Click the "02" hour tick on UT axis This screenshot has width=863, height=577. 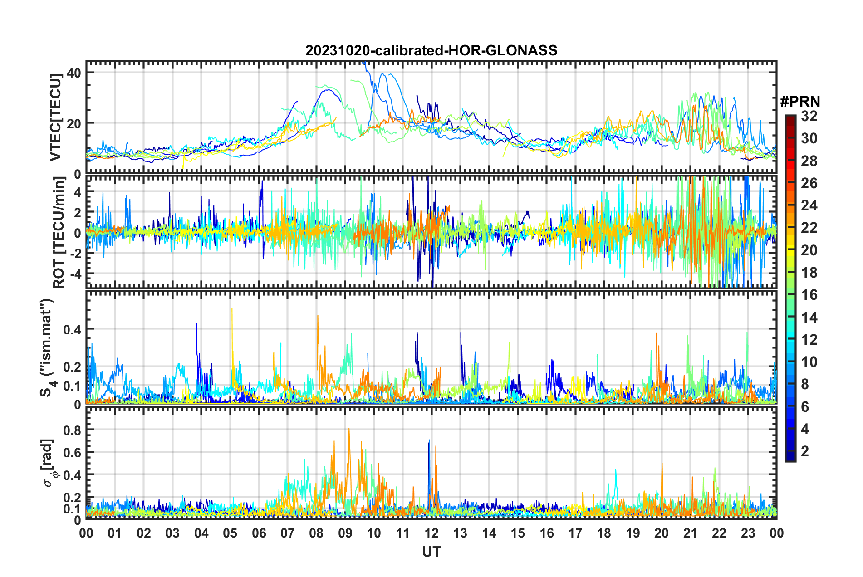tap(144, 533)
